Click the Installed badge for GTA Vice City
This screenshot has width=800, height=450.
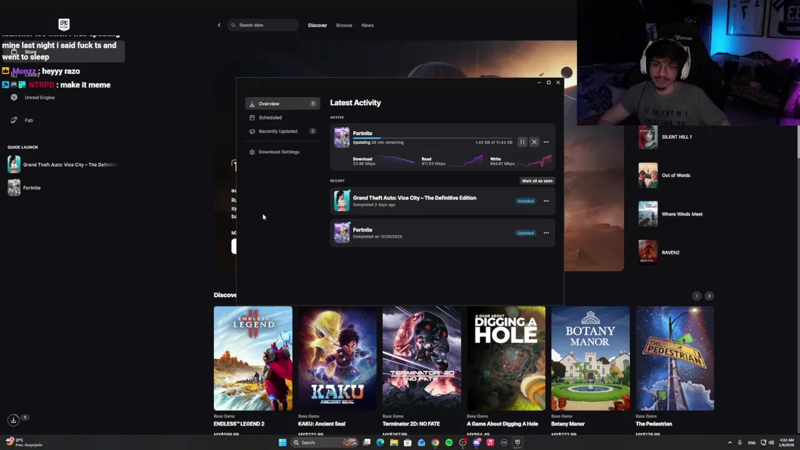pos(525,201)
